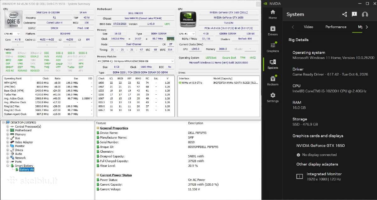Click the green NVMe drive status icon
Viewport: 377px width, 200px height.
coord(179,83)
